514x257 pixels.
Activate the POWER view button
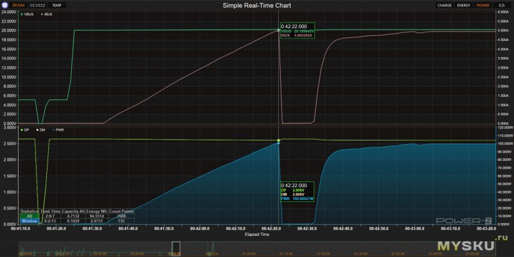pos(483,5)
